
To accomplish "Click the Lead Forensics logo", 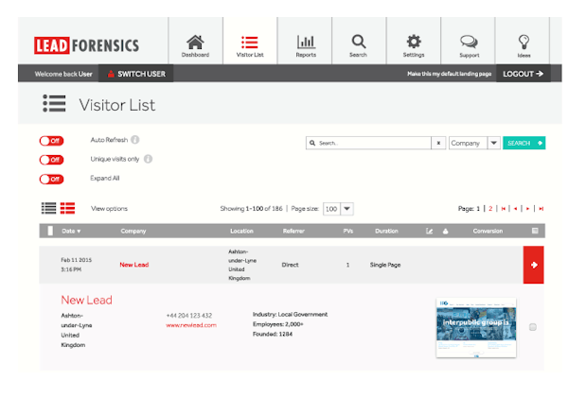I will [86, 45].
